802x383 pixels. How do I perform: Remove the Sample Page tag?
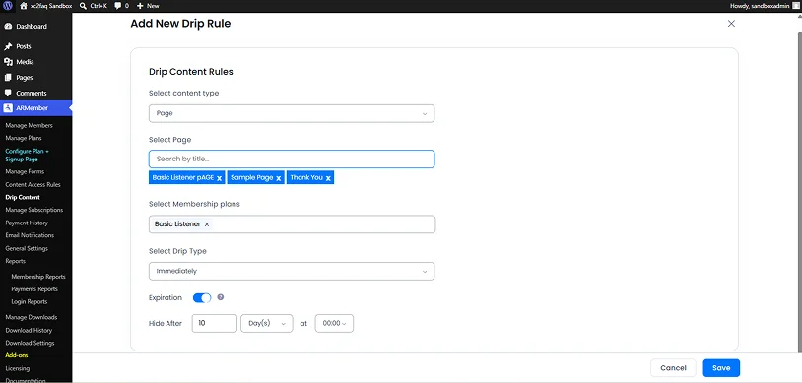[279, 178]
